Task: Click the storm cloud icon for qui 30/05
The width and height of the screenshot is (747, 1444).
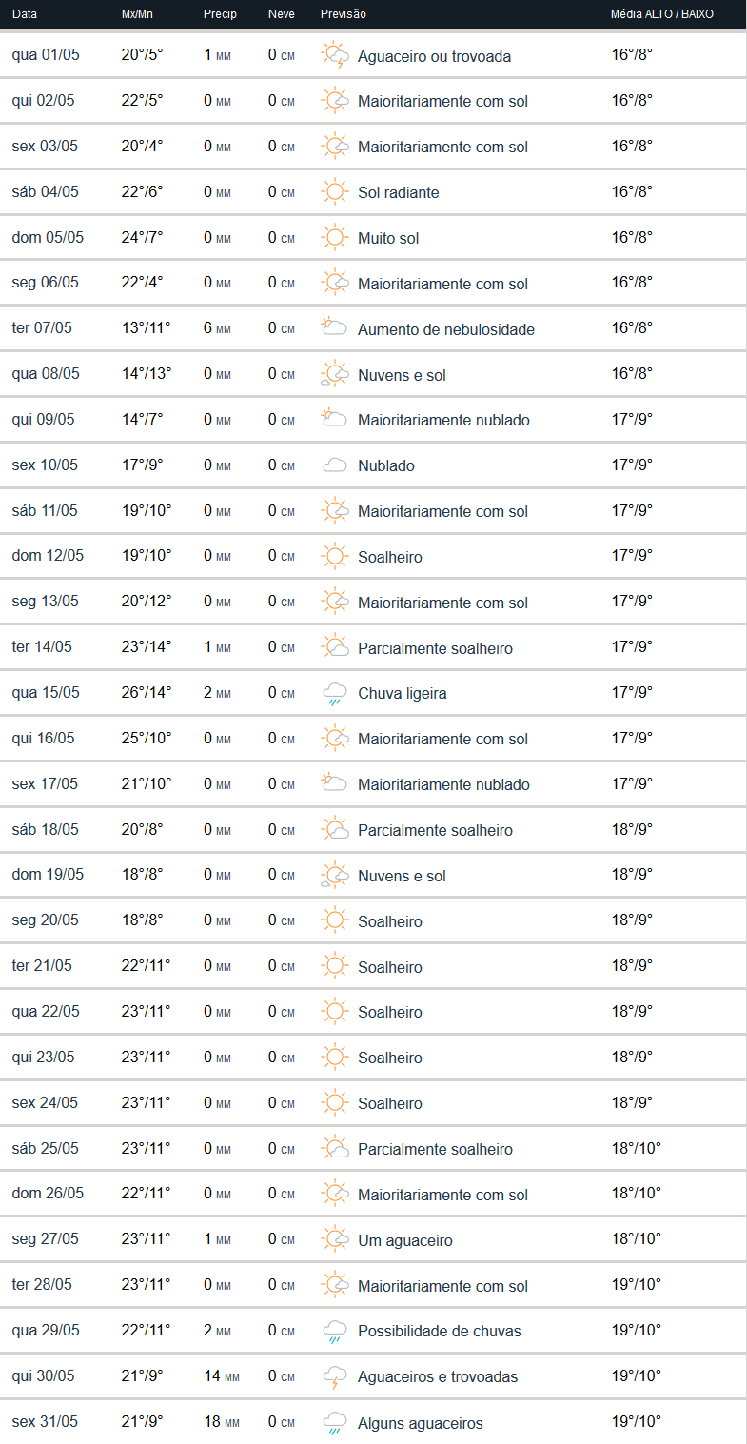Action: coord(334,1376)
